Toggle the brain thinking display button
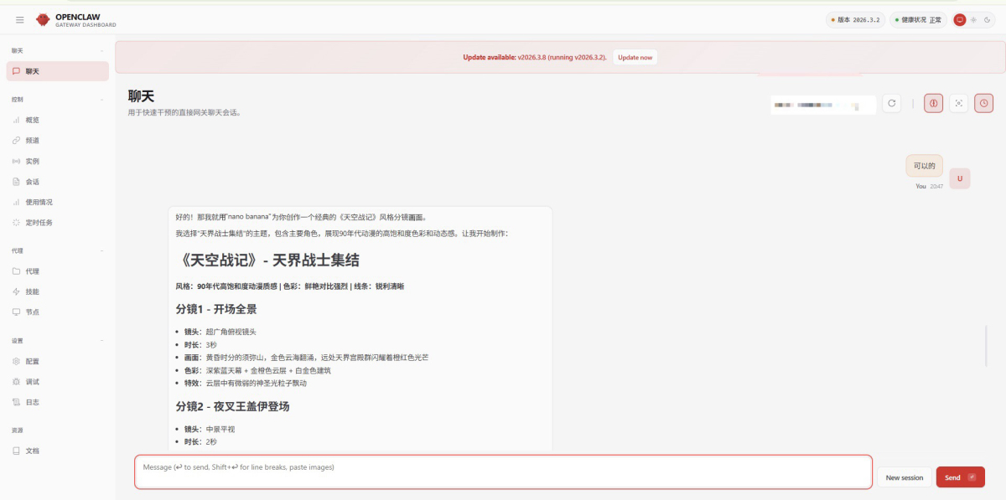Image resolution: width=1006 pixels, height=500 pixels. (933, 103)
